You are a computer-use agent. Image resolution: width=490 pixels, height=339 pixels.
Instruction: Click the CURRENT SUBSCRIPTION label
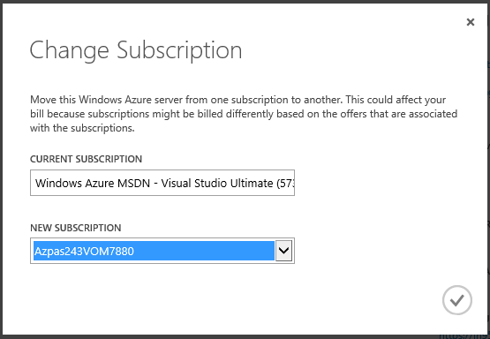click(86, 159)
